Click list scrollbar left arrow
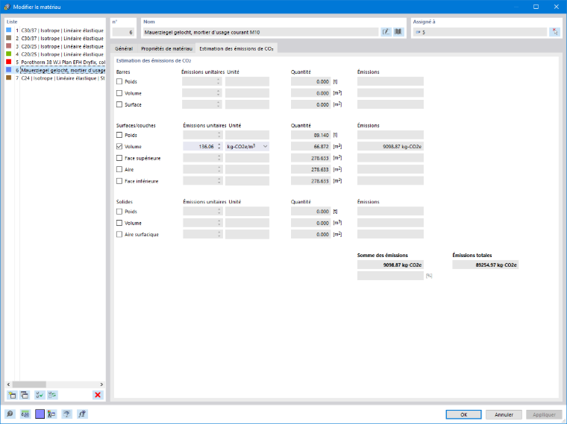Screen dimensions: 567x424 [x=9, y=385]
